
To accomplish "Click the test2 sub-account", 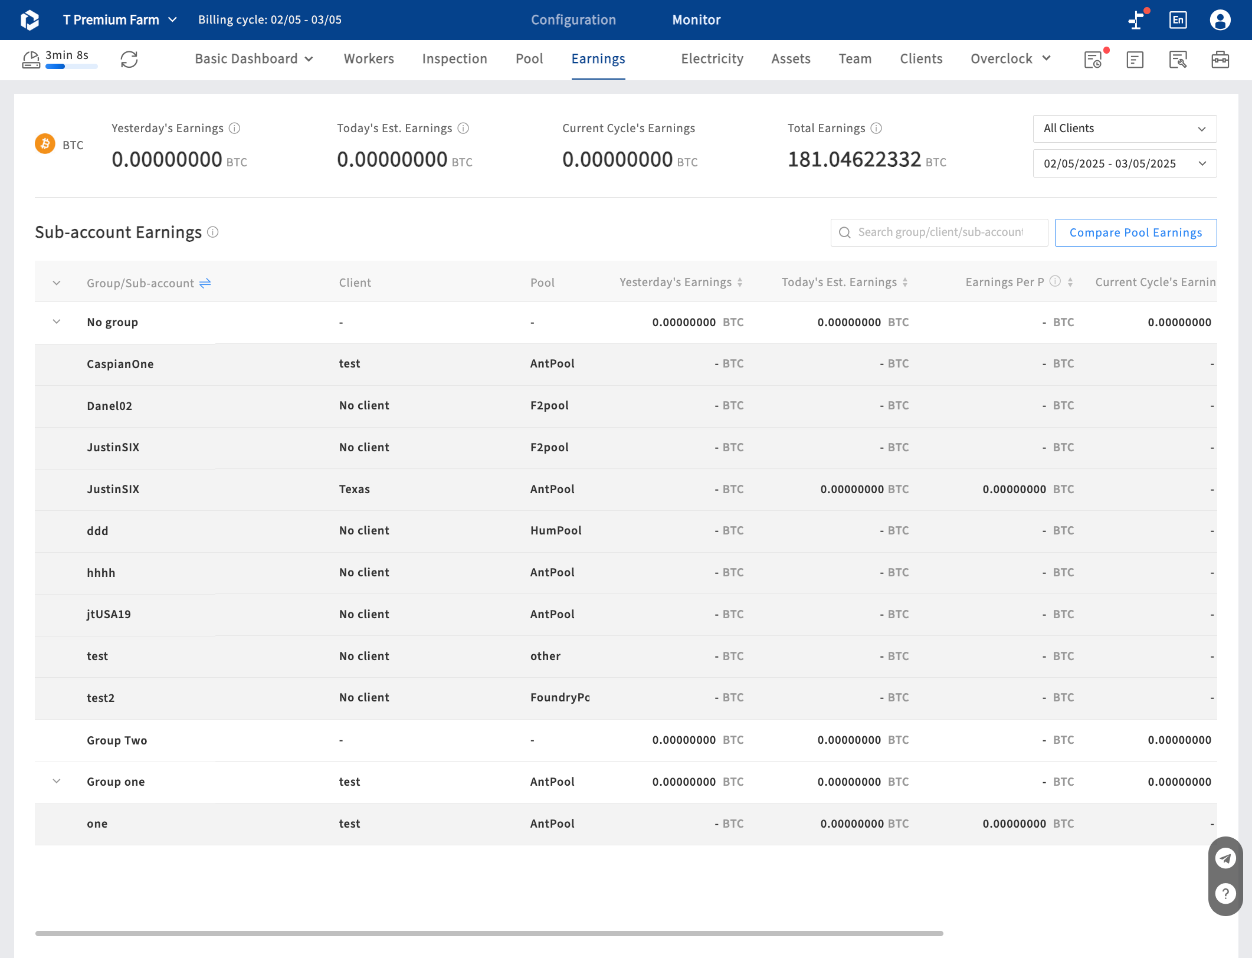I will pyautogui.click(x=101, y=698).
